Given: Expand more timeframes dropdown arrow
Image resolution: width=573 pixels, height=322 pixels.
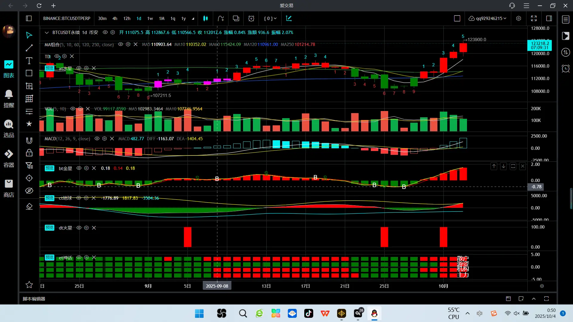Looking at the screenshot, I should click(x=193, y=19).
